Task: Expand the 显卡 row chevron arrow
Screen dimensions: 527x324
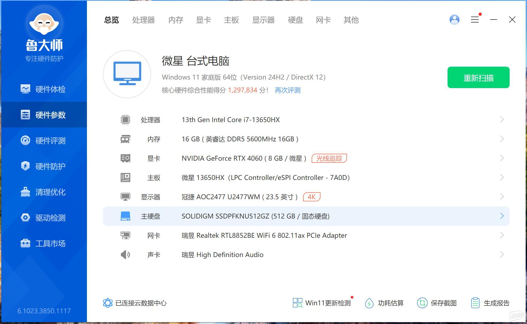Action: coord(502,158)
